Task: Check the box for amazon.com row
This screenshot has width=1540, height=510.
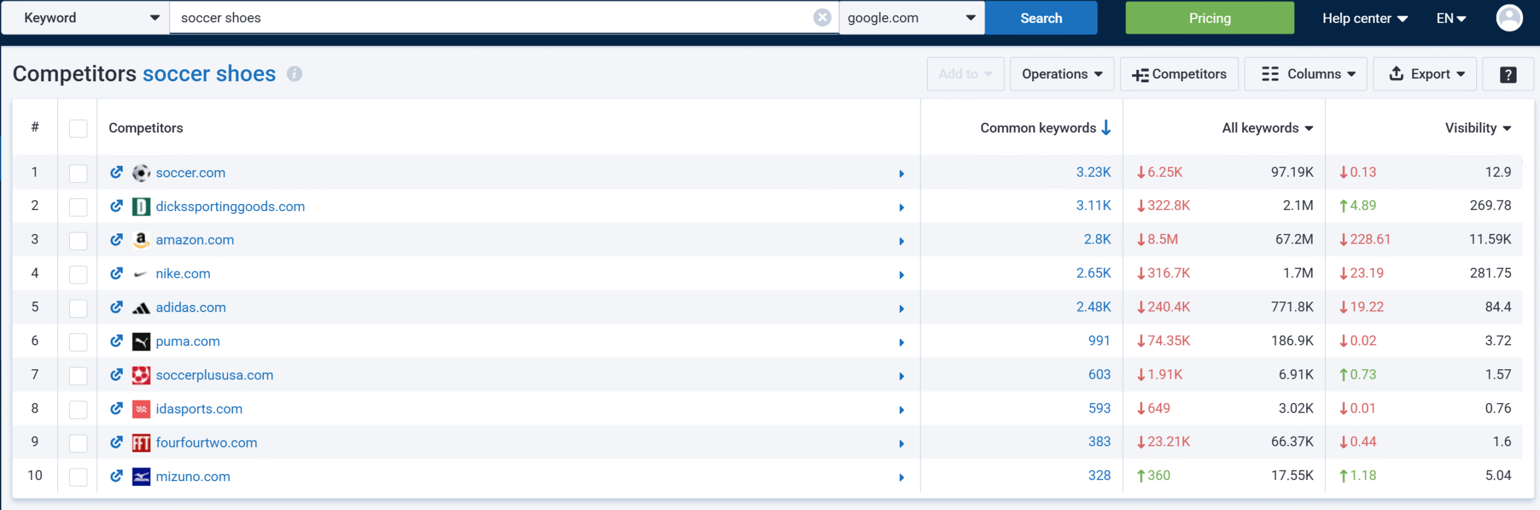Action: coord(78,241)
